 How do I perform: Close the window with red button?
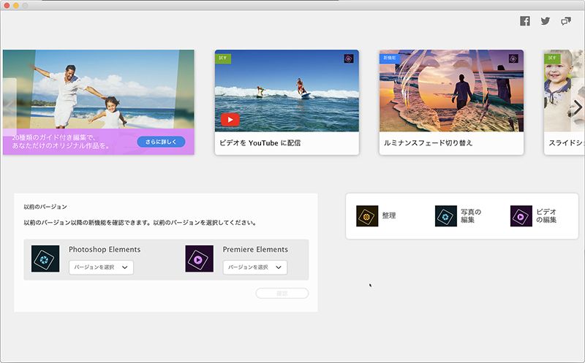7,6
